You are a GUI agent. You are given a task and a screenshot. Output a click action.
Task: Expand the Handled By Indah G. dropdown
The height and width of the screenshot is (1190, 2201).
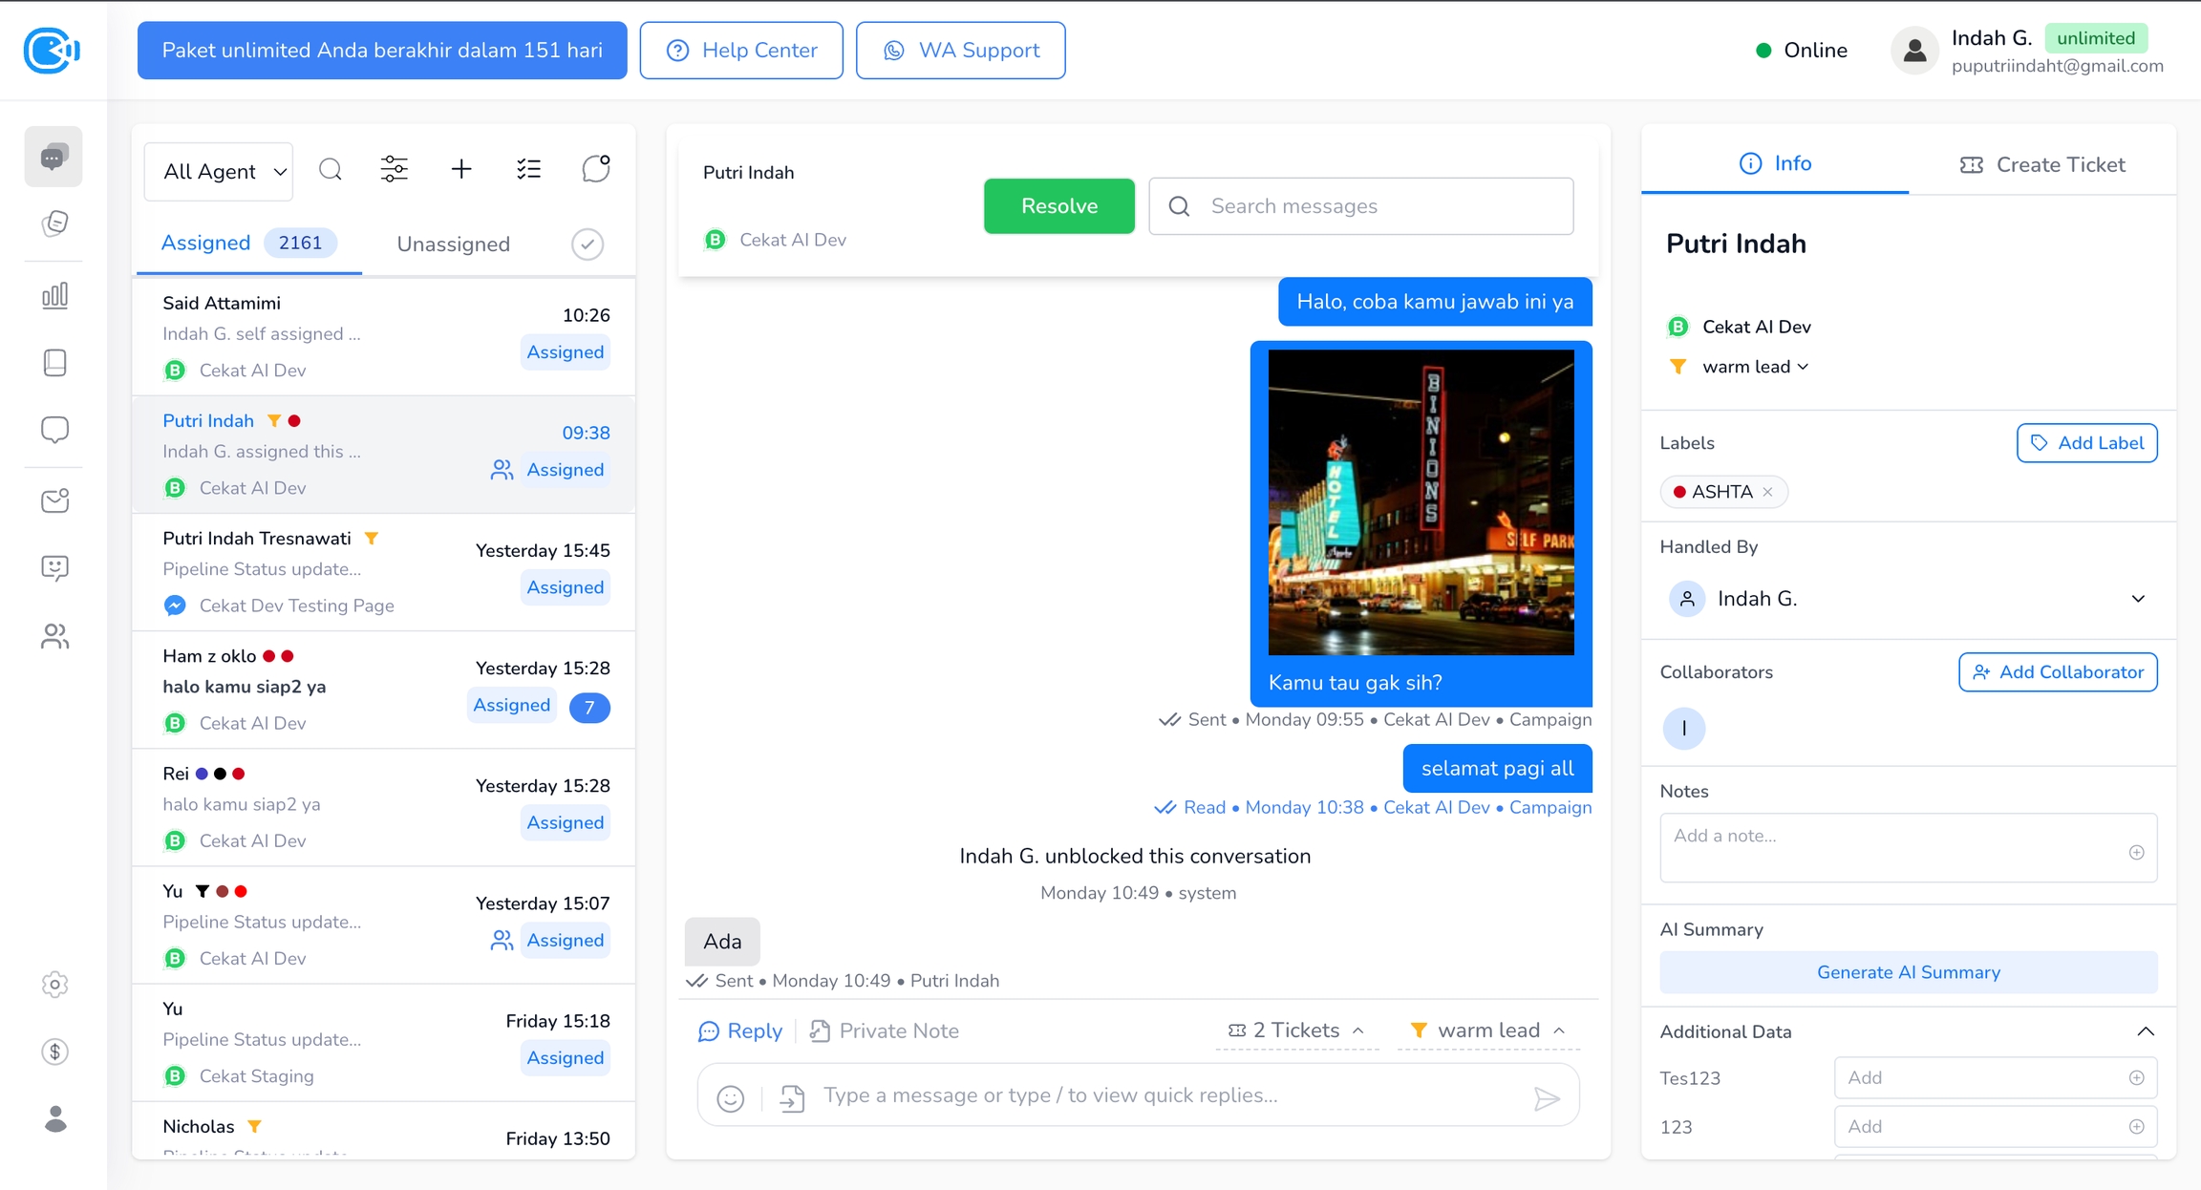tap(2137, 599)
